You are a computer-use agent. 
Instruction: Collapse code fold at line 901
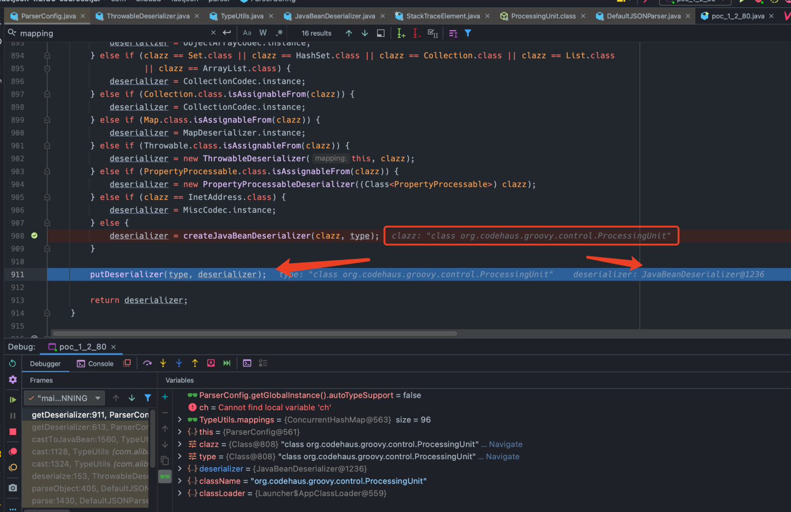[47, 146]
